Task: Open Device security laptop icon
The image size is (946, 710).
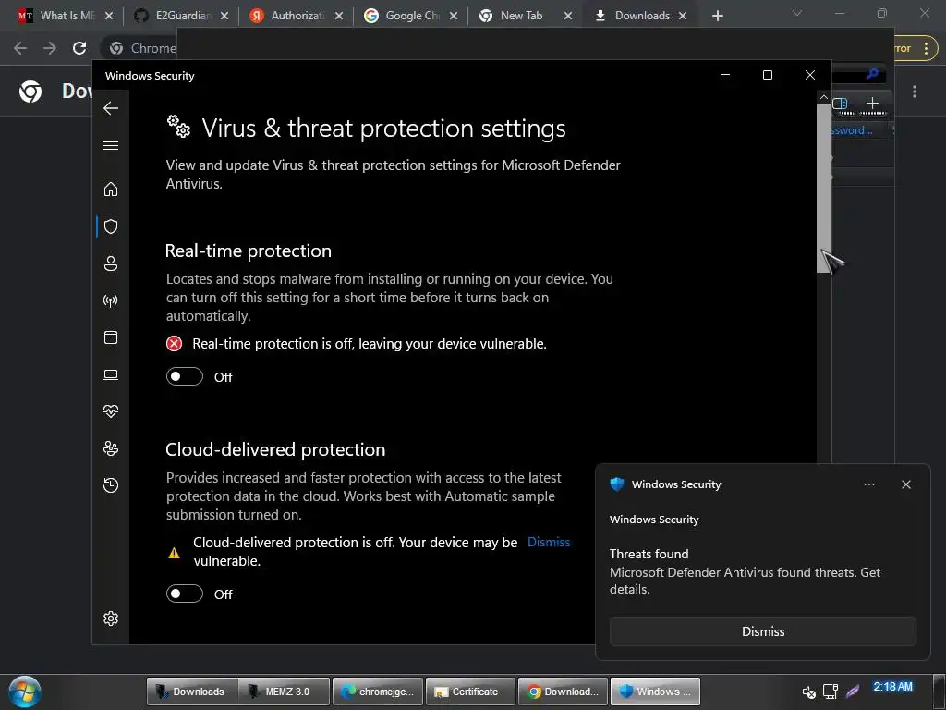Action: (x=111, y=374)
